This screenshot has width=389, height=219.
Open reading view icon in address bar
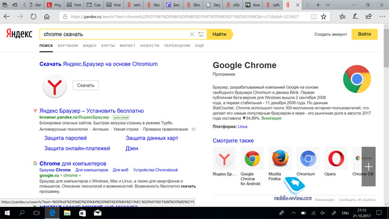pyautogui.click(x=314, y=16)
